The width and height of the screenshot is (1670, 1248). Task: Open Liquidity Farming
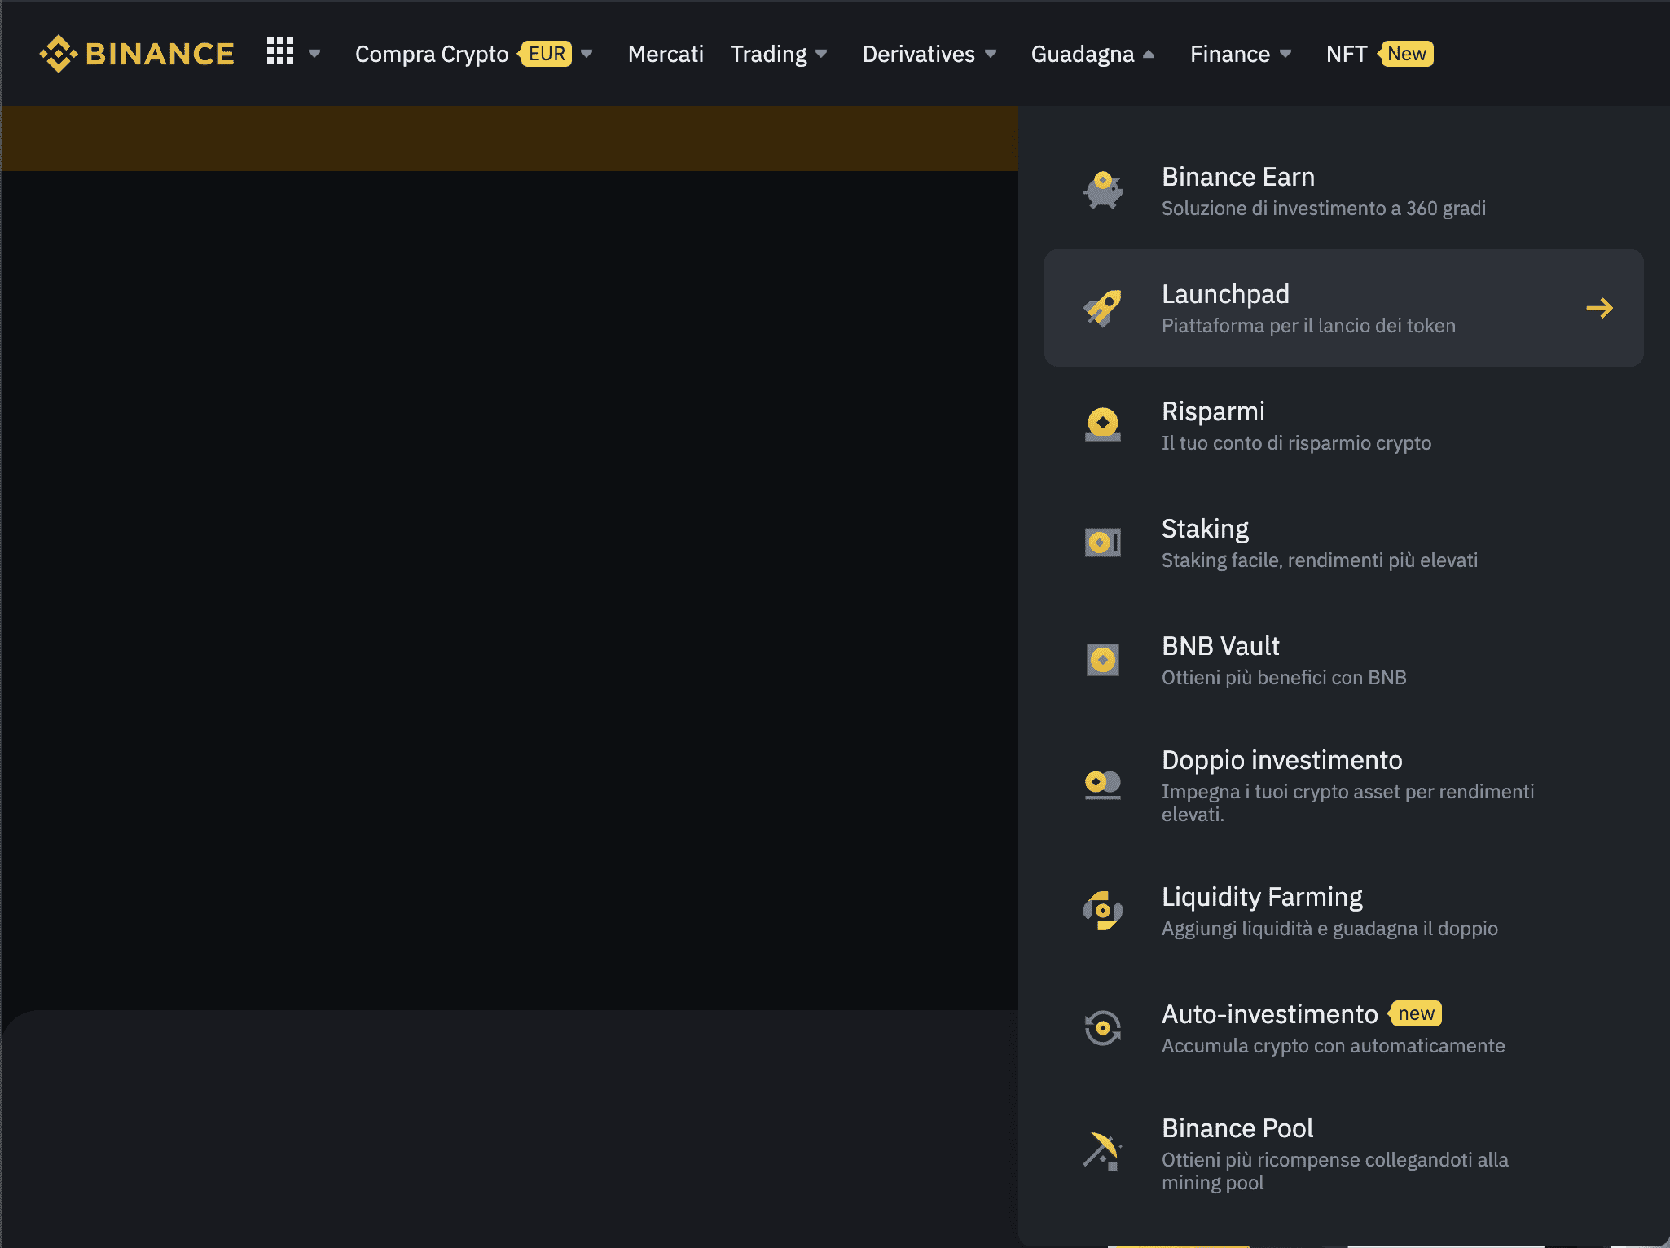1344,911
